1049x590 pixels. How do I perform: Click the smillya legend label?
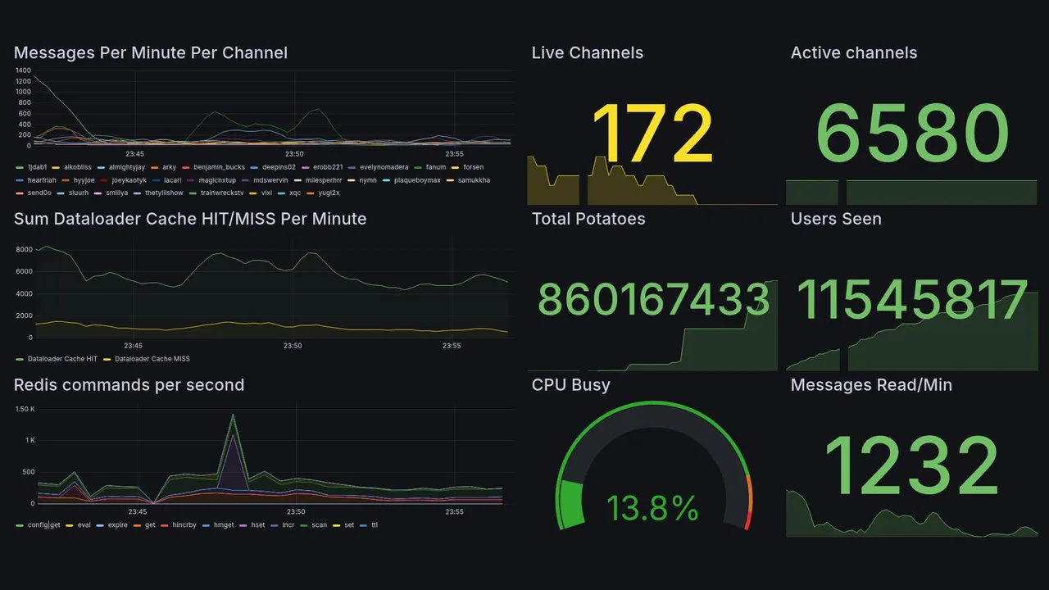click(116, 193)
